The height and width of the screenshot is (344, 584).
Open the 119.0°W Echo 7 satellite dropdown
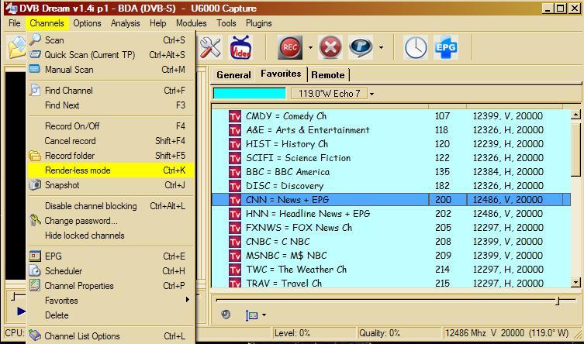[x=371, y=94]
